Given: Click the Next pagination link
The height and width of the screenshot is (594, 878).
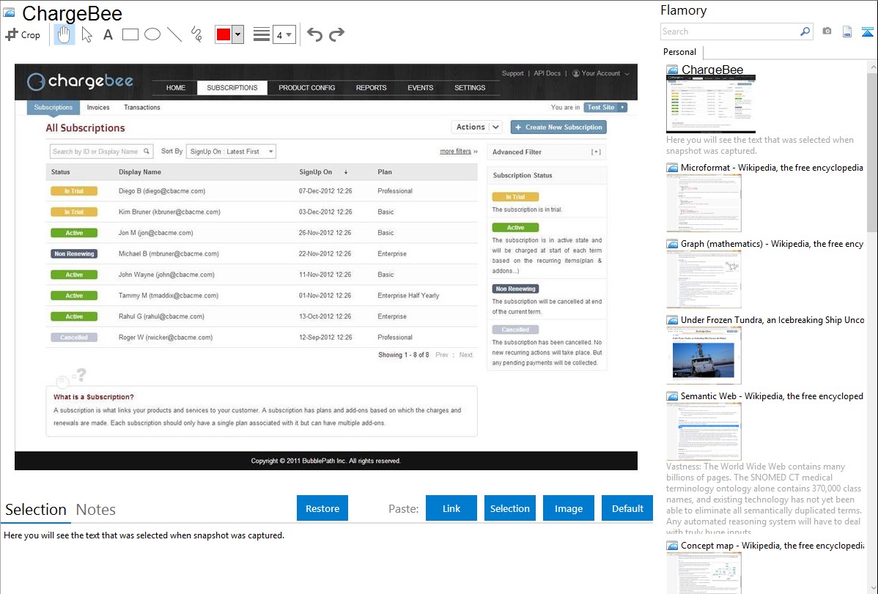Looking at the screenshot, I should pos(466,355).
